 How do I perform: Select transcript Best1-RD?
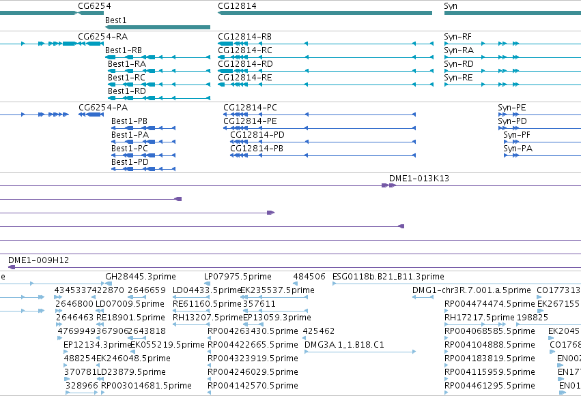[127, 91]
